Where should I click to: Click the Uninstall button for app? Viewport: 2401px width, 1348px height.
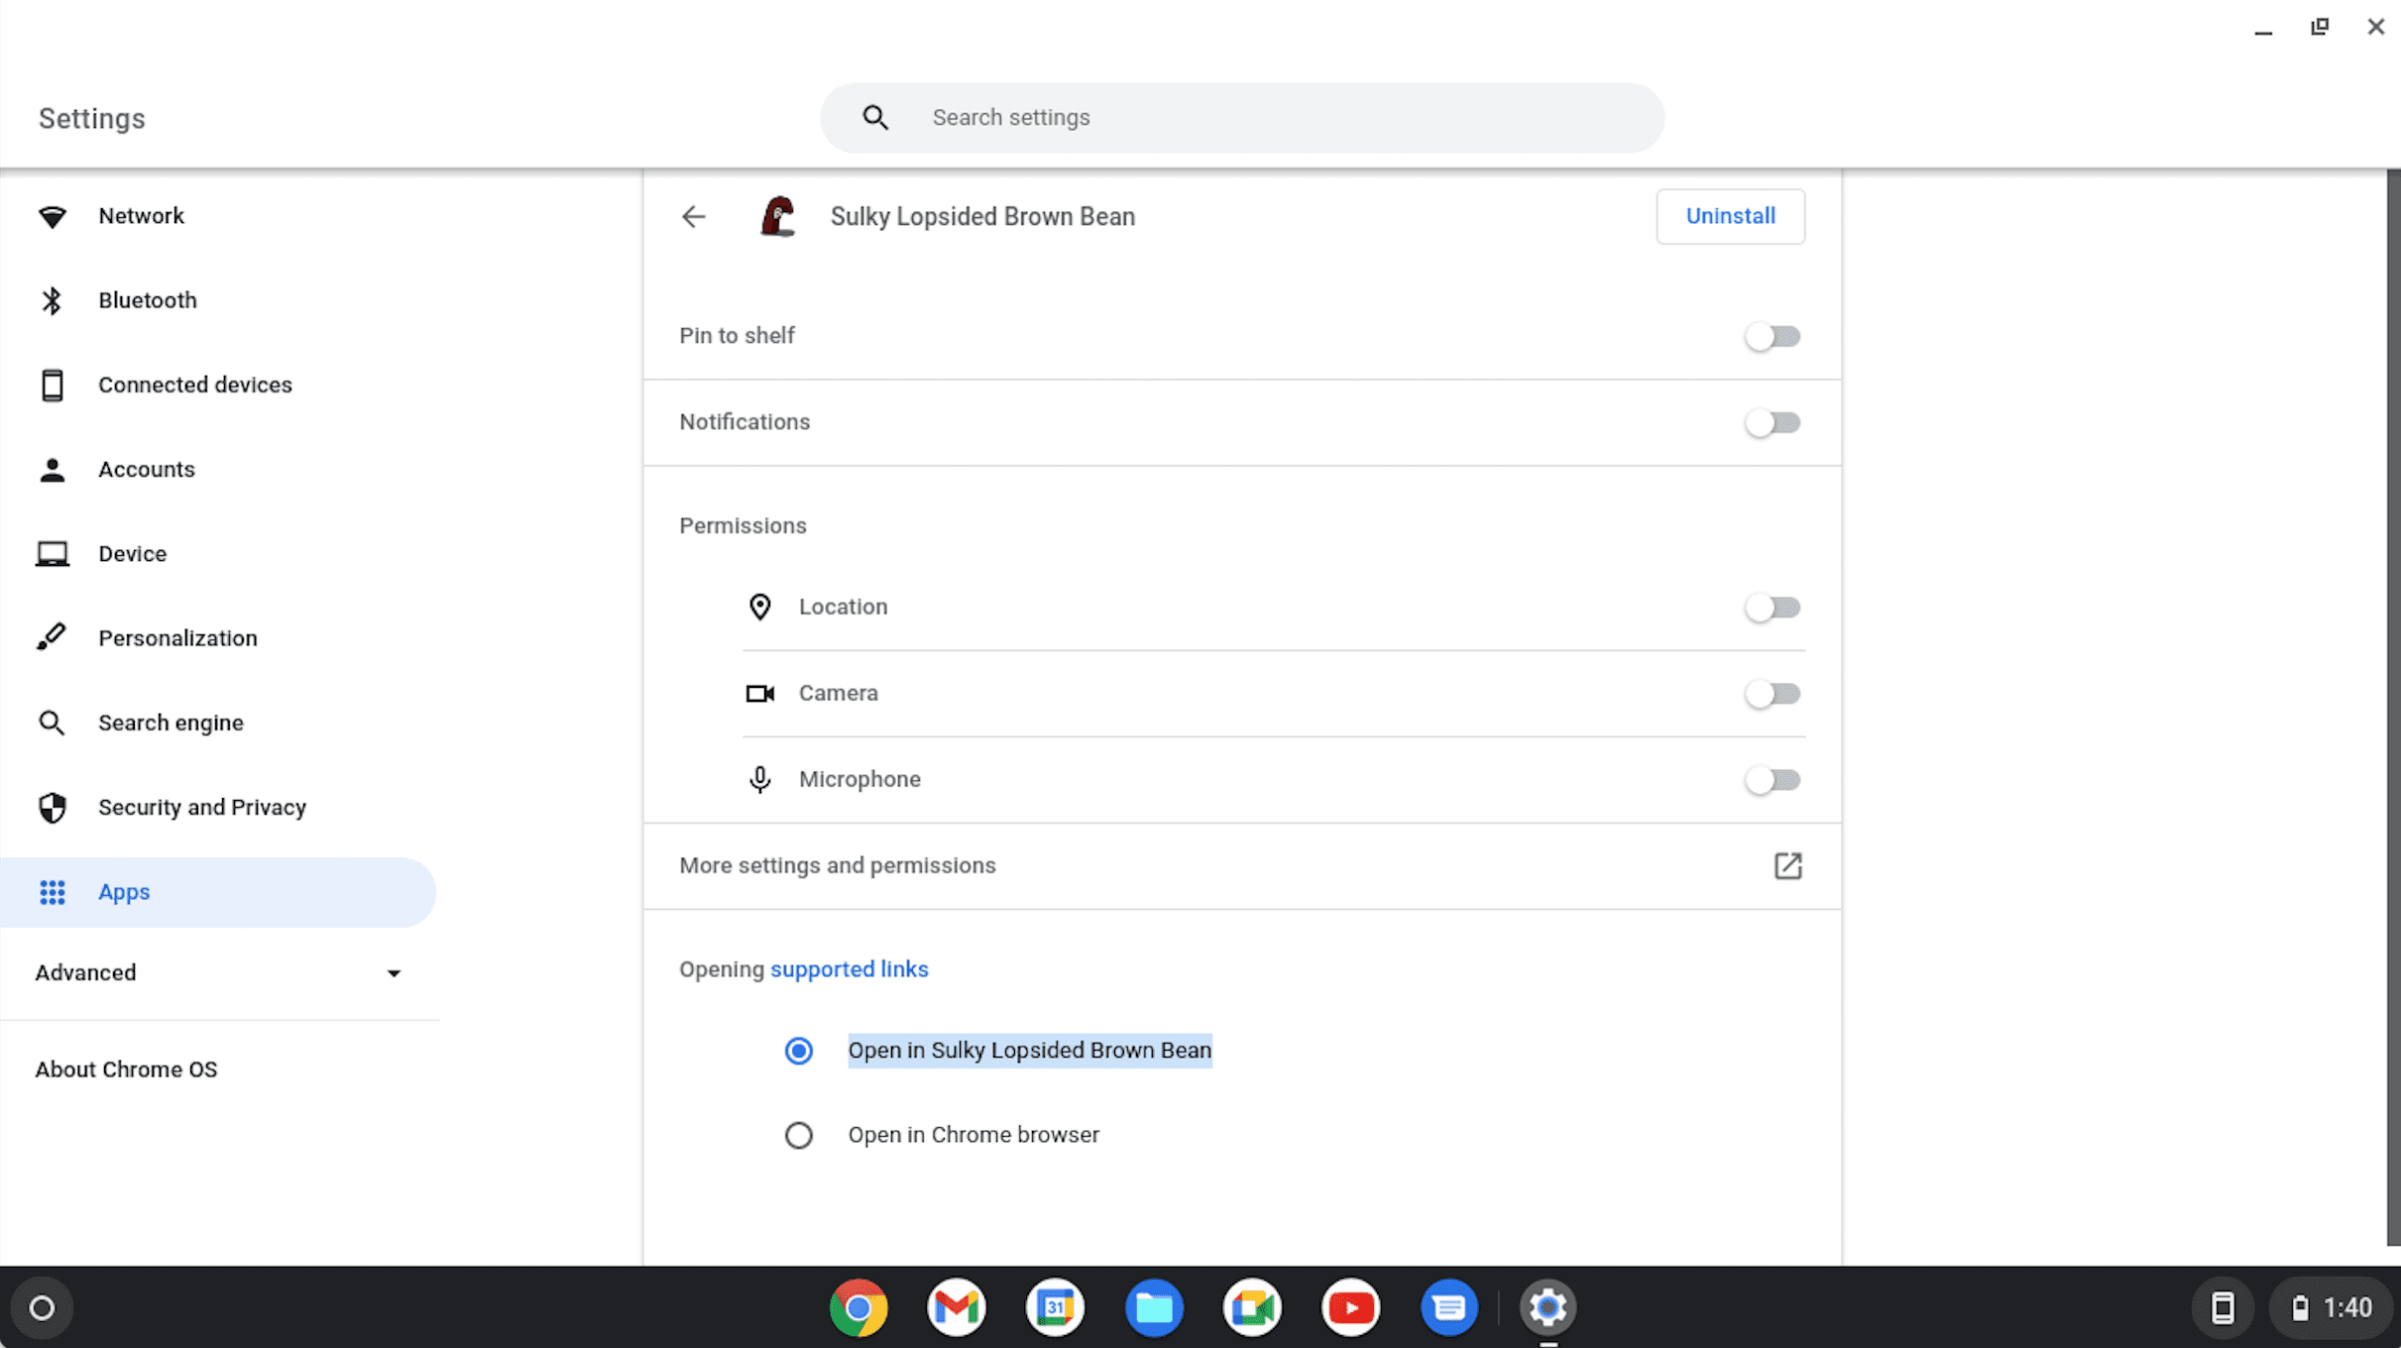coord(1730,216)
